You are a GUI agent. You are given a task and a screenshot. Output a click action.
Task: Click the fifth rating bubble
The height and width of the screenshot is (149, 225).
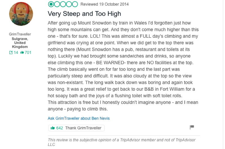75,4
